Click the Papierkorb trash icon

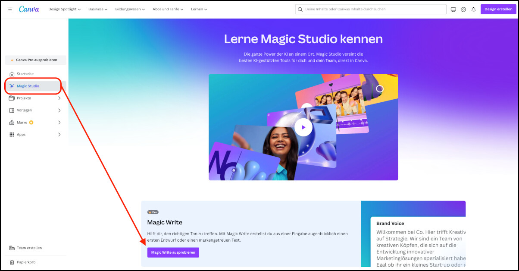point(12,262)
